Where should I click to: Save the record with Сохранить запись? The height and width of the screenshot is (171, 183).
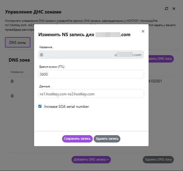[x=77, y=139]
